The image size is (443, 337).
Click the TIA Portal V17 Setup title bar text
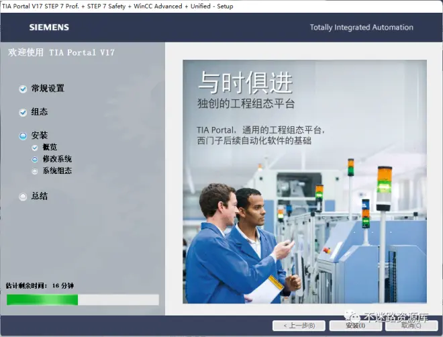[x=118, y=6]
